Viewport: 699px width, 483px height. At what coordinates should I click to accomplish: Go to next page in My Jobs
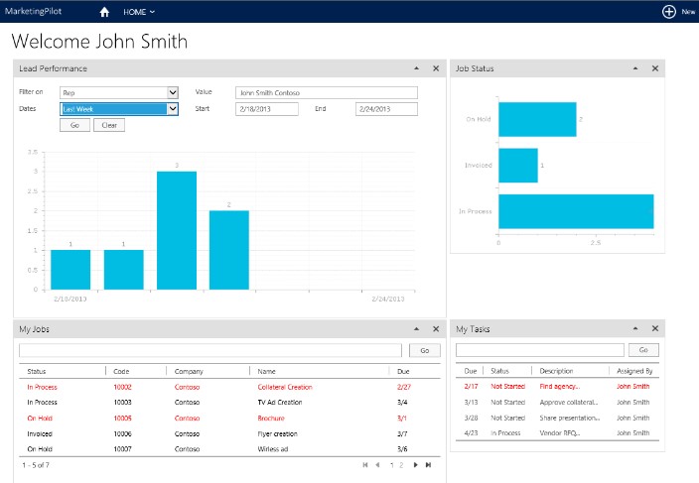pos(415,464)
